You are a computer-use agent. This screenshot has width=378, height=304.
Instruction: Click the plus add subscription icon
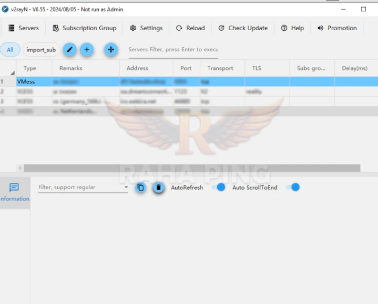pos(86,50)
